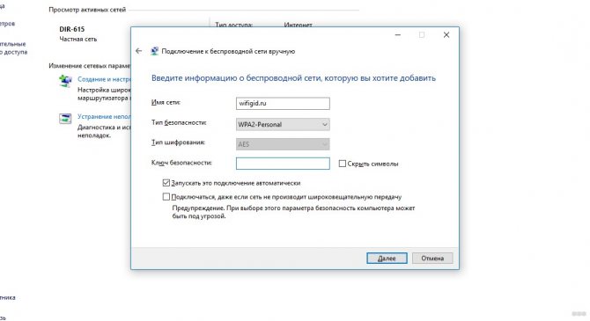This screenshot has width=590, height=321.
Task: Check 'Подключаться, даже если сеть не производит' option
Action: click(166, 197)
